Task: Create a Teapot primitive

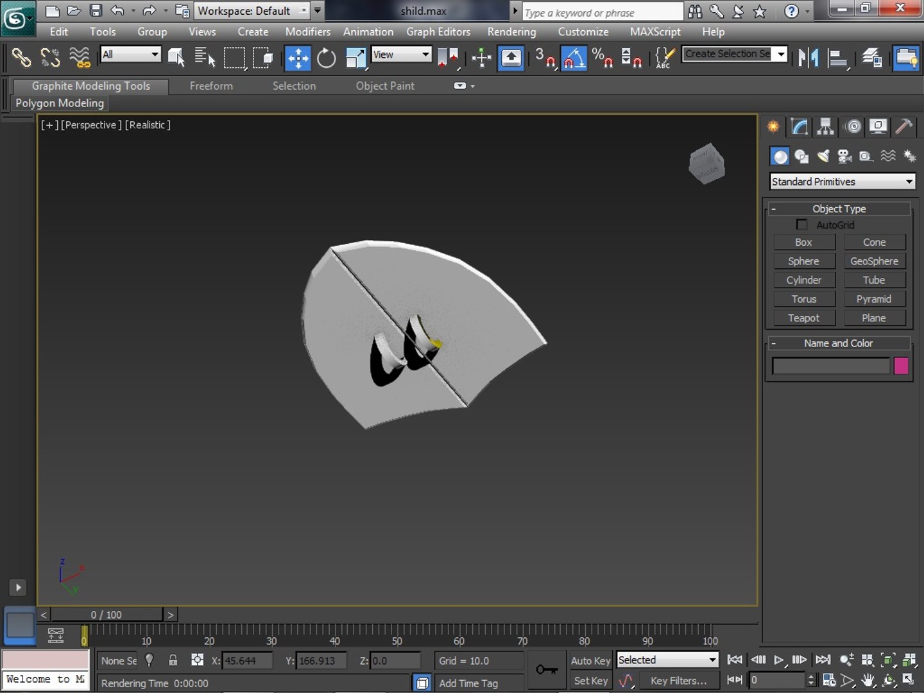Action: 804,318
